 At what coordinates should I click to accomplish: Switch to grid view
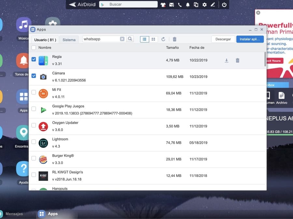pos(153,39)
